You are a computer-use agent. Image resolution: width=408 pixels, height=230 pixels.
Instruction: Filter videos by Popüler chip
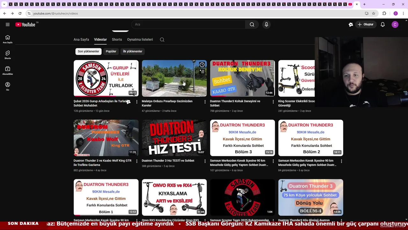(x=111, y=51)
